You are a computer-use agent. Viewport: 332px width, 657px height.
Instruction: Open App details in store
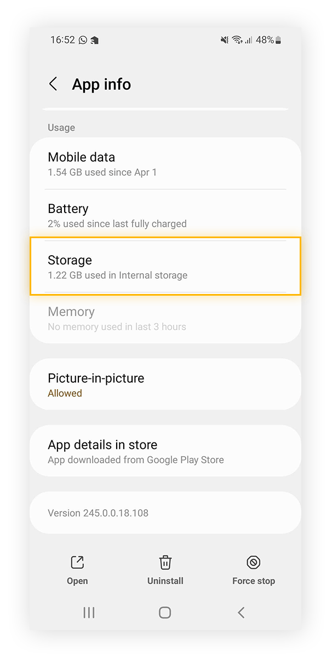coord(165,451)
